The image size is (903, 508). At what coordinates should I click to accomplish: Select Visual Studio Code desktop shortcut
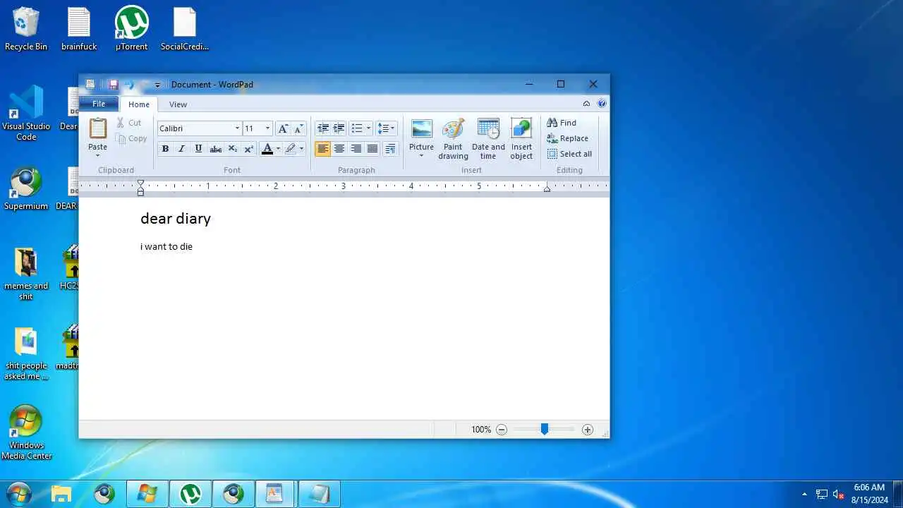pos(26,113)
